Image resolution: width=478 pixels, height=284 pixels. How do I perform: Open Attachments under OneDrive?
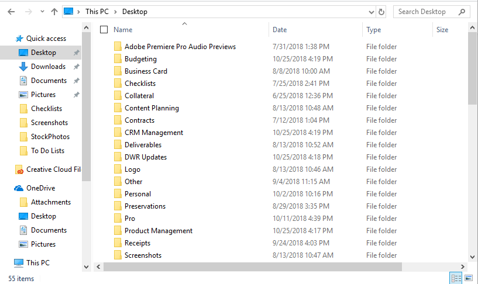(x=50, y=202)
